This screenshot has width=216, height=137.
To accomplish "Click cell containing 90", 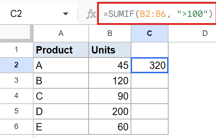I will 110,96.
